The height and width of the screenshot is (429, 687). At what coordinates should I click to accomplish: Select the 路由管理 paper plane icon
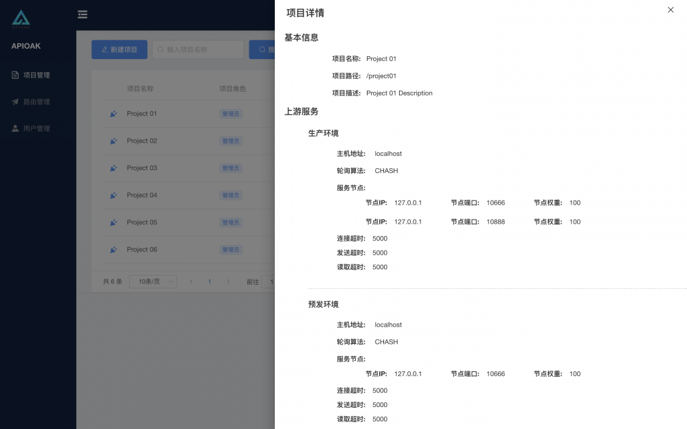[x=16, y=102]
